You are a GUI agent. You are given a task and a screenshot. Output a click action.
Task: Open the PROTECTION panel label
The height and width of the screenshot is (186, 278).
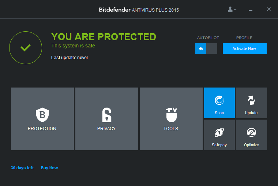42,128
